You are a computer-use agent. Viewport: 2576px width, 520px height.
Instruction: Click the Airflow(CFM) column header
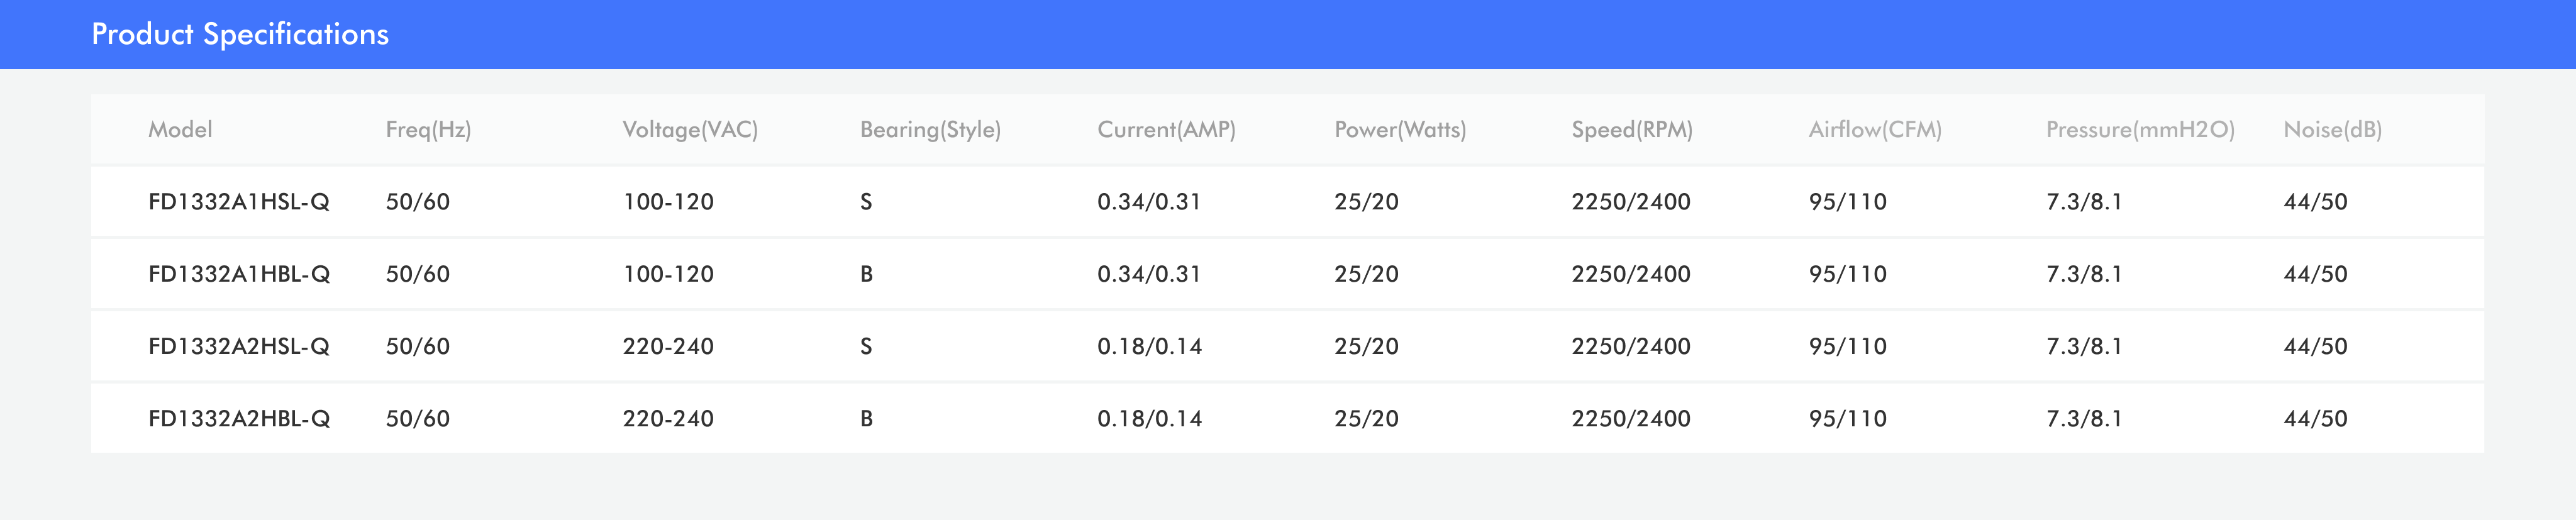click(1875, 130)
